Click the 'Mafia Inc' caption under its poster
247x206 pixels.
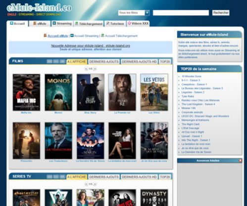tap(26, 113)
